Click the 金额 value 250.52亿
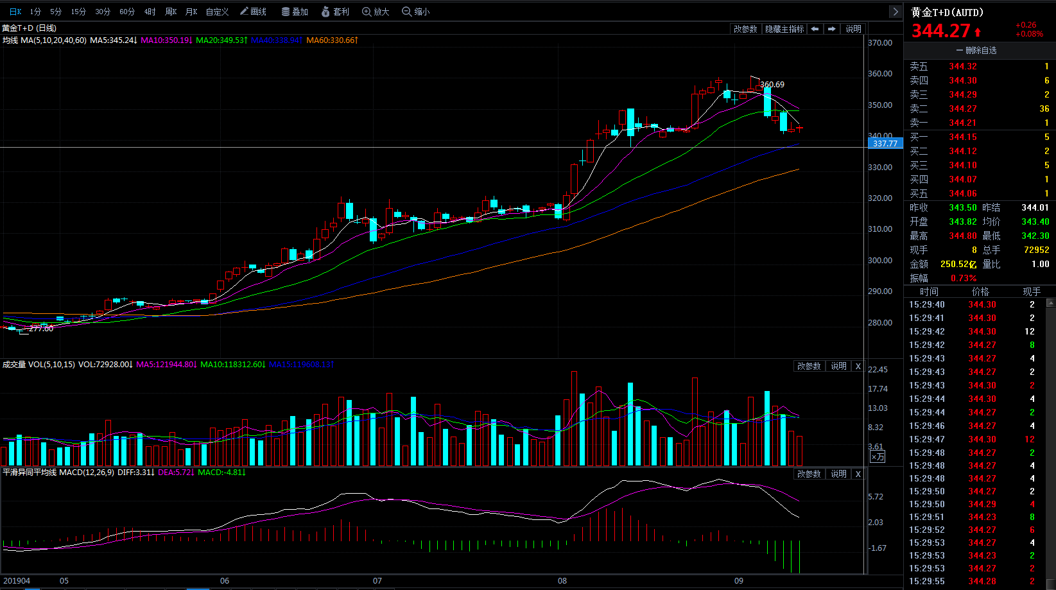Image resolution: width=1056 pixels, height=590 pixels. 958,264
